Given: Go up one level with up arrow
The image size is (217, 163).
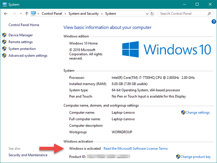Looking at the screenshot, I should tap(26, 14).
